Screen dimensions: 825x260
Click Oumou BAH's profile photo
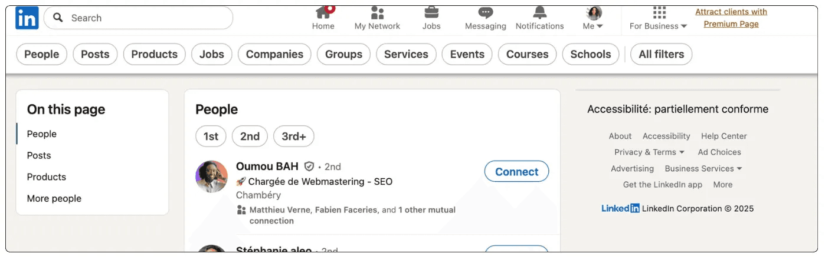click(x=211, y=176)
